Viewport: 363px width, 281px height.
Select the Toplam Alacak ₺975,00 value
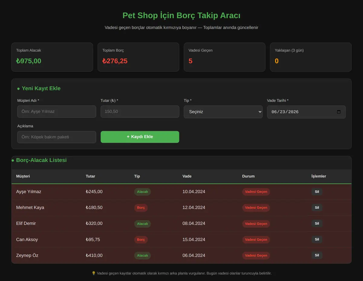coord(29,61)
